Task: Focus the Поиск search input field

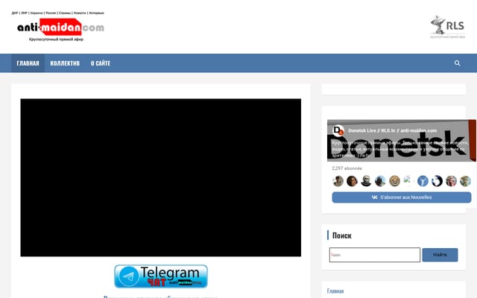Action: 375,255
